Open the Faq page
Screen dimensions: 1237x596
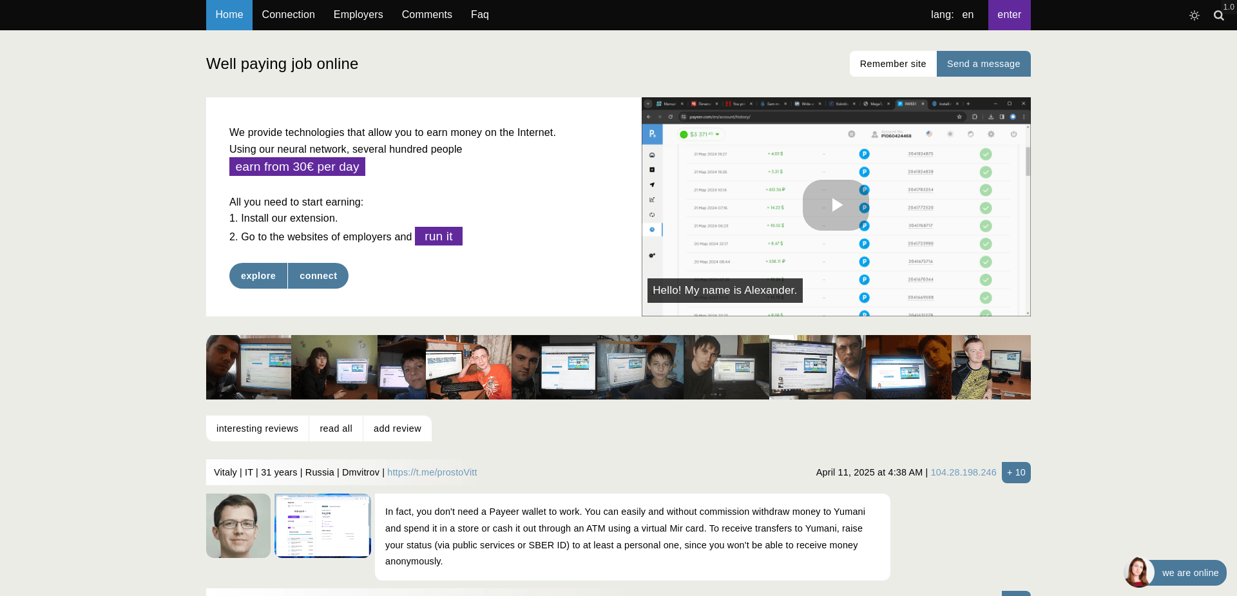coord(479,15)
